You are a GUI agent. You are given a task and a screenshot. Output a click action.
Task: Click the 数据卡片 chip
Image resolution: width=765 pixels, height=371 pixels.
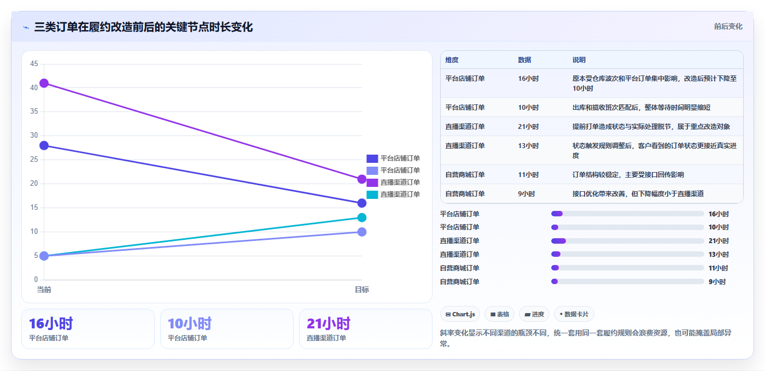tap(574, 314)
